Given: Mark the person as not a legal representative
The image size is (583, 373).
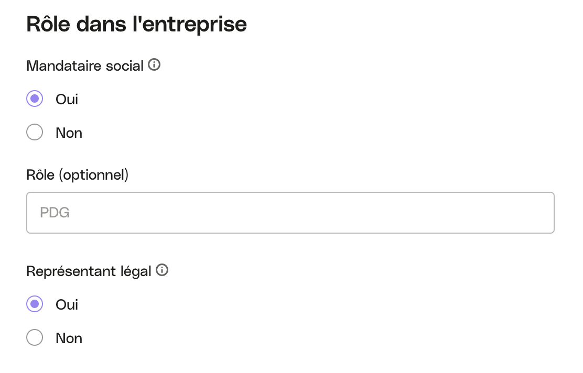Looking at the screenshot, I should click(35, 338).
